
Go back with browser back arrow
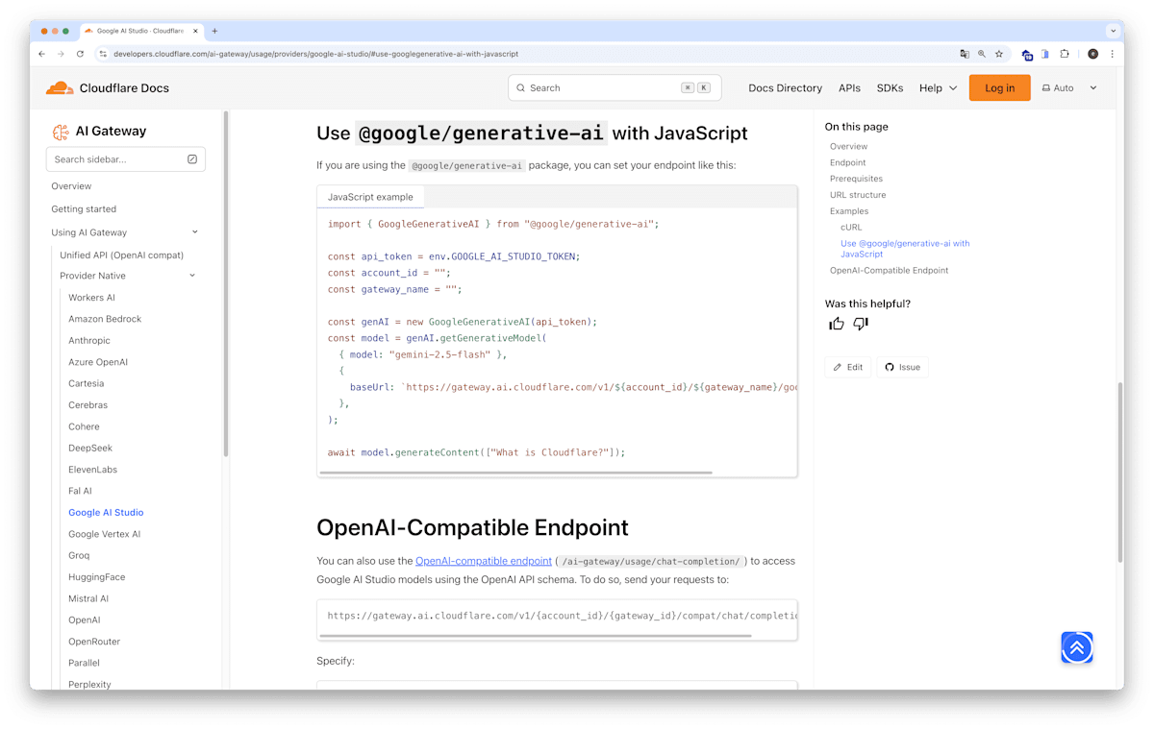[41, 54]
